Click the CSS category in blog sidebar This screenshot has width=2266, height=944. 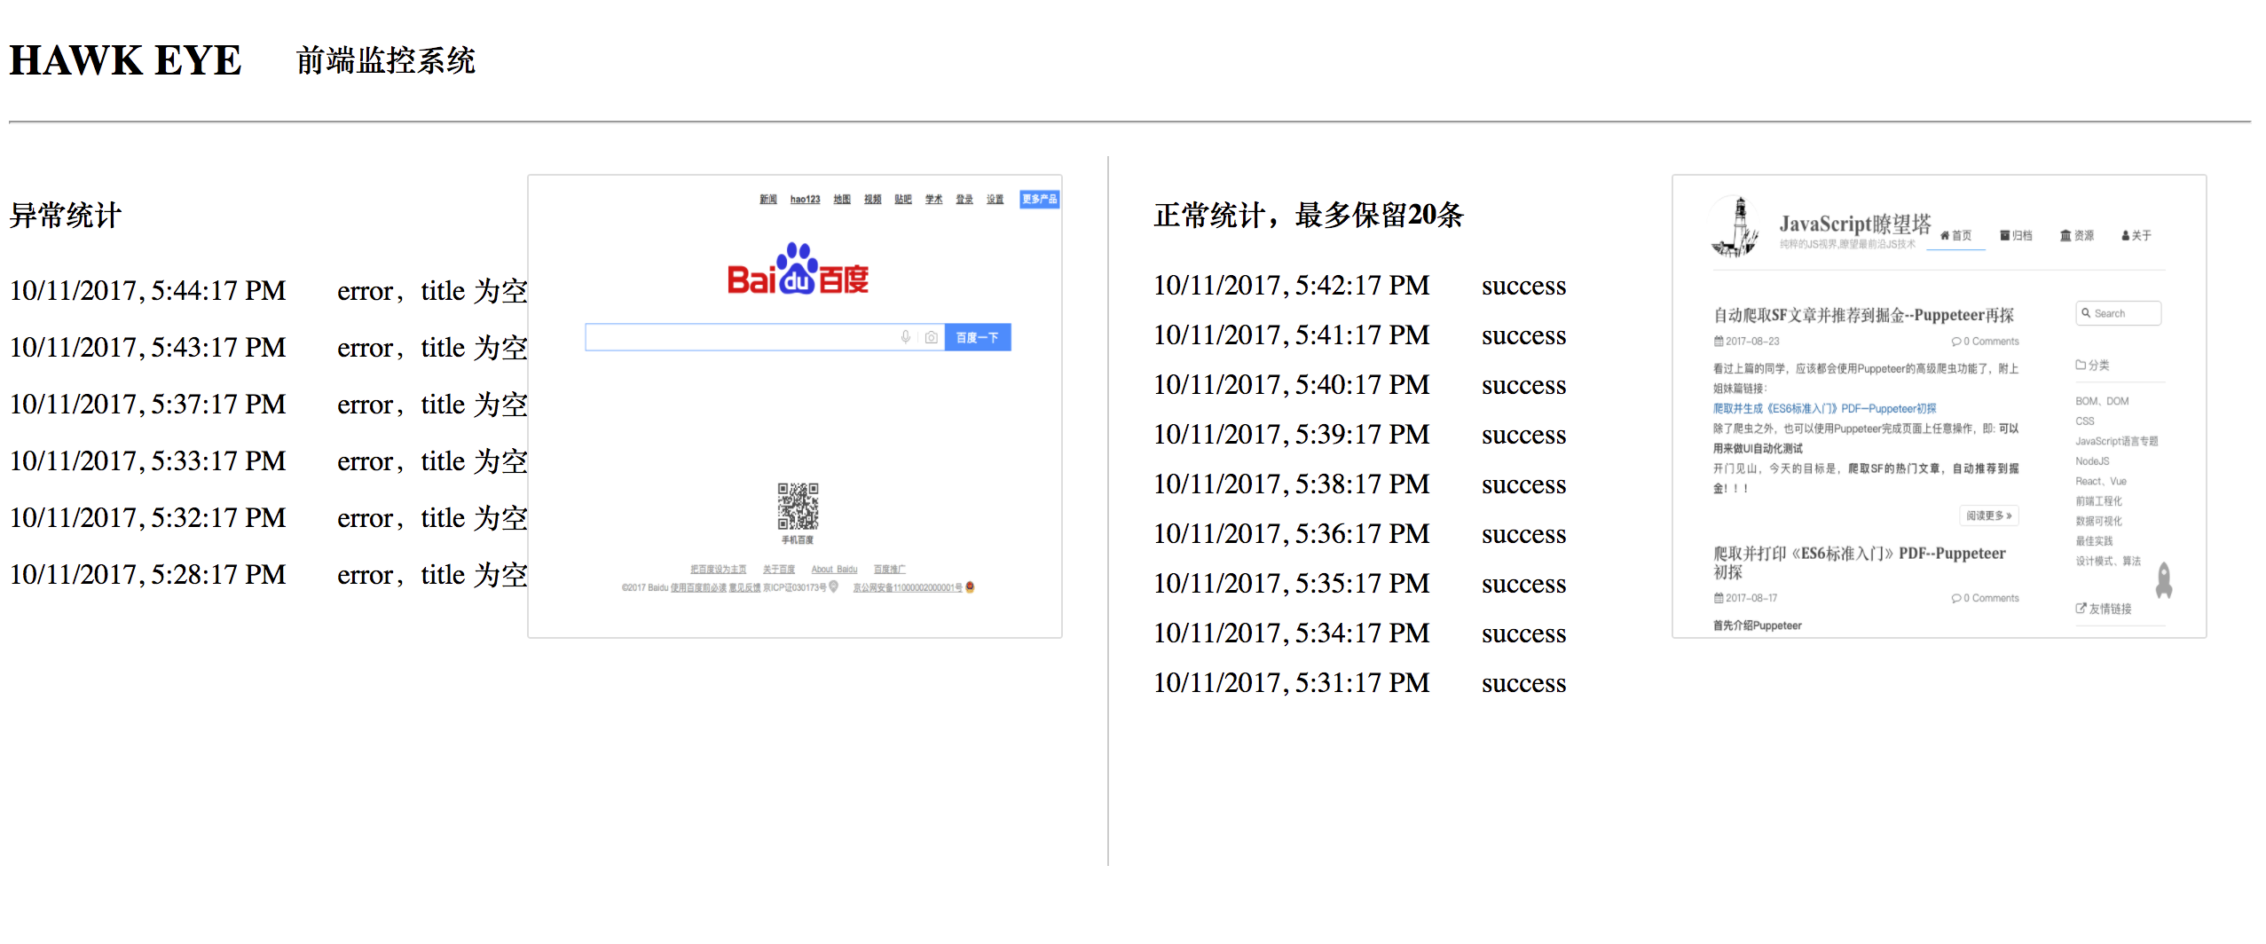[2085, 421]
